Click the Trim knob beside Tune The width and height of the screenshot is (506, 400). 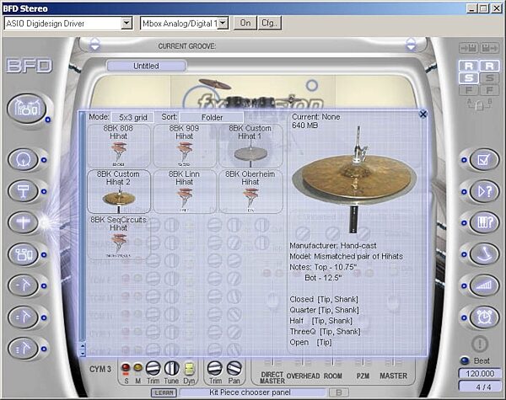(153, 368)
